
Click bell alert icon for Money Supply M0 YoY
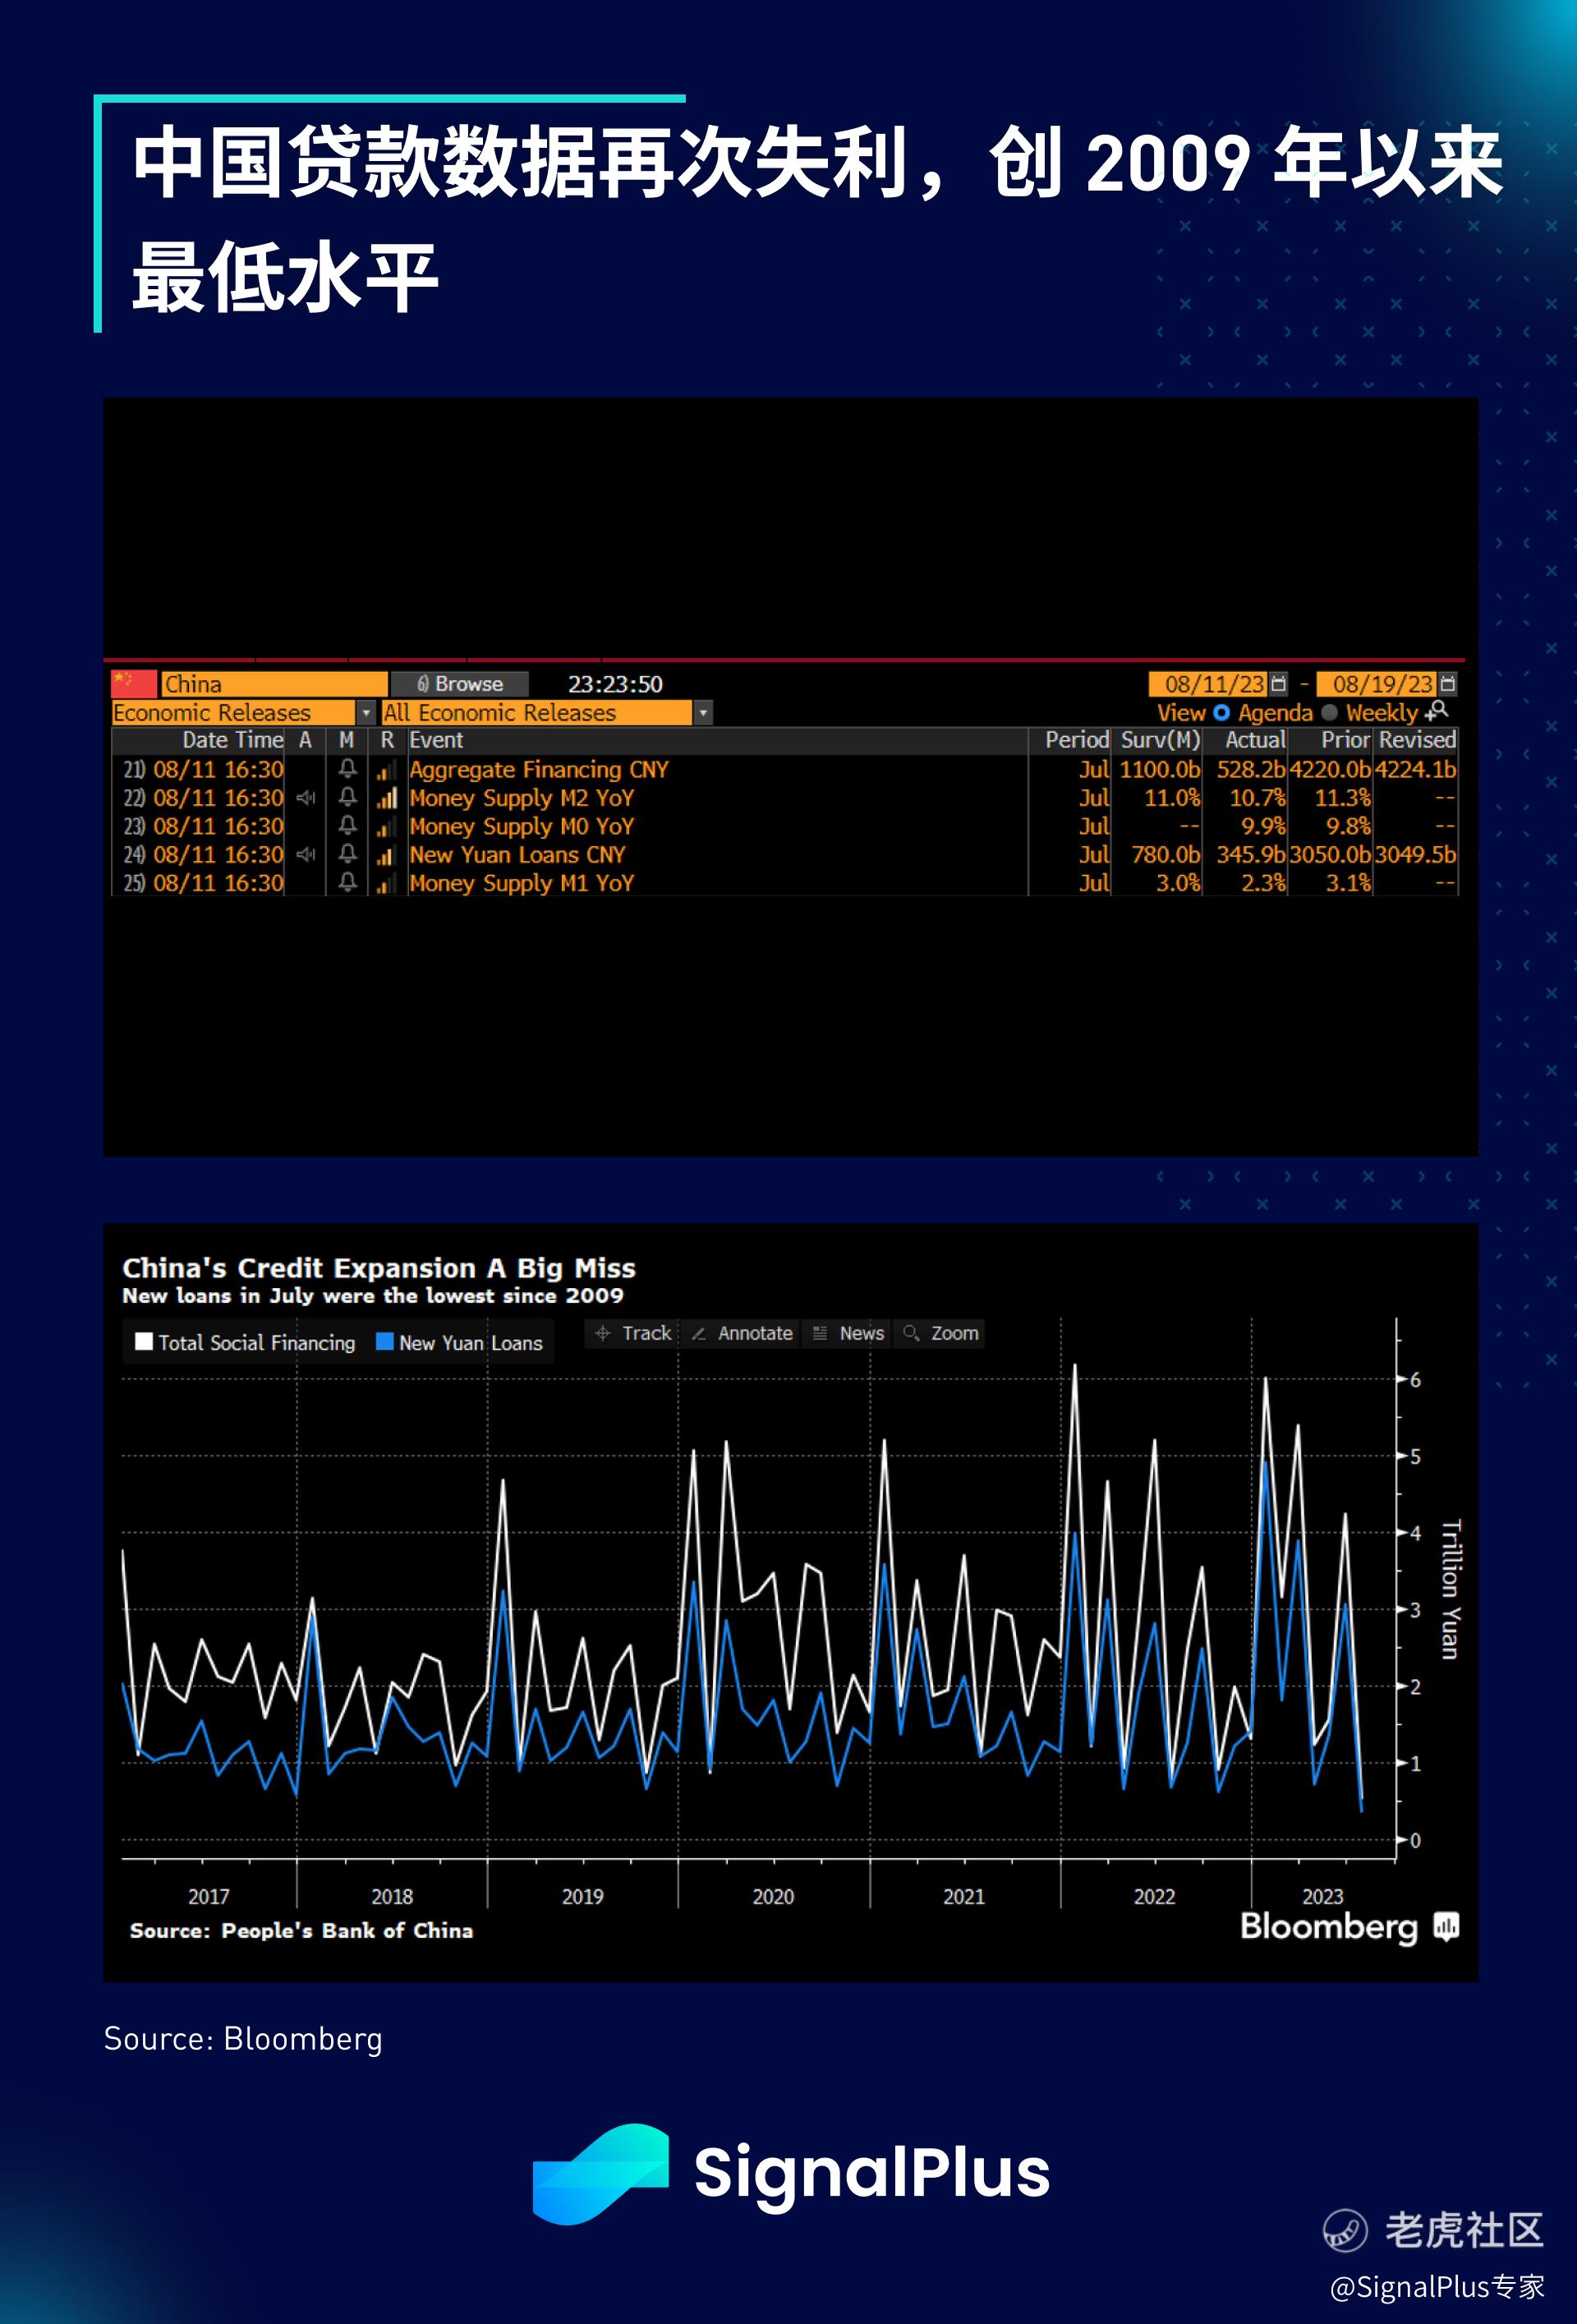(347, 825)
